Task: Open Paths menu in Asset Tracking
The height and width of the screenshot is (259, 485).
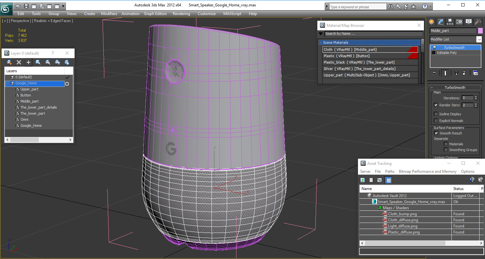Action: [390, 171]
